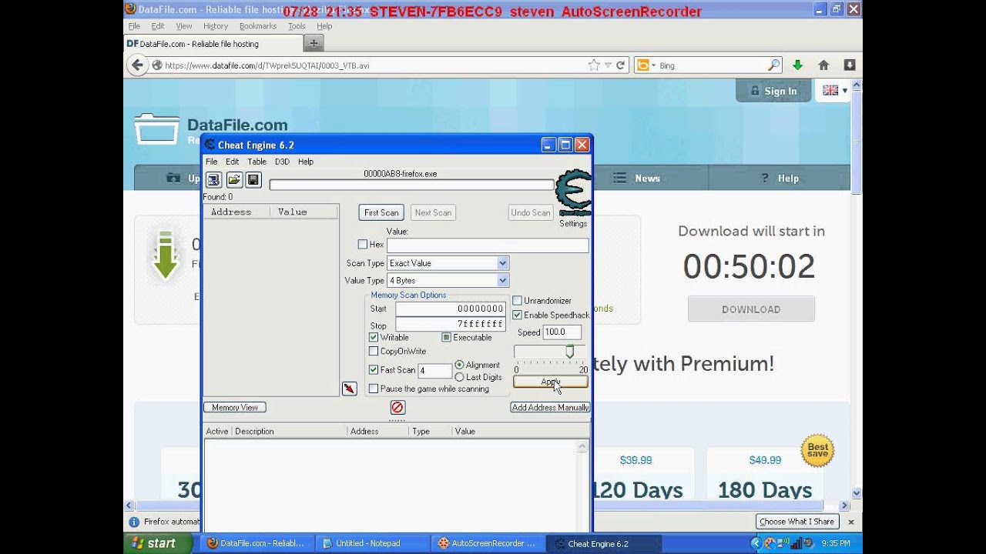Click the Firefox reload page icon

[x=620, y=65]
